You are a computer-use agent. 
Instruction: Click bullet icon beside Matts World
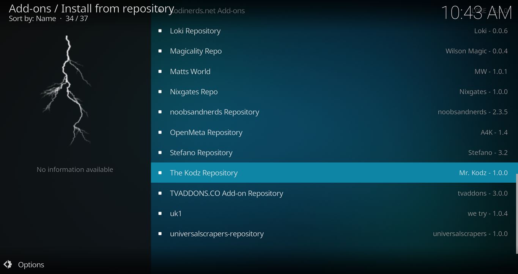click(160, 71)
